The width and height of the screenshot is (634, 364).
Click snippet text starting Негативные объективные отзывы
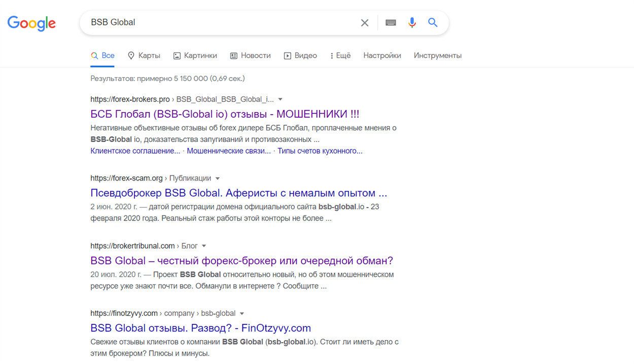[x=243, y=134]
